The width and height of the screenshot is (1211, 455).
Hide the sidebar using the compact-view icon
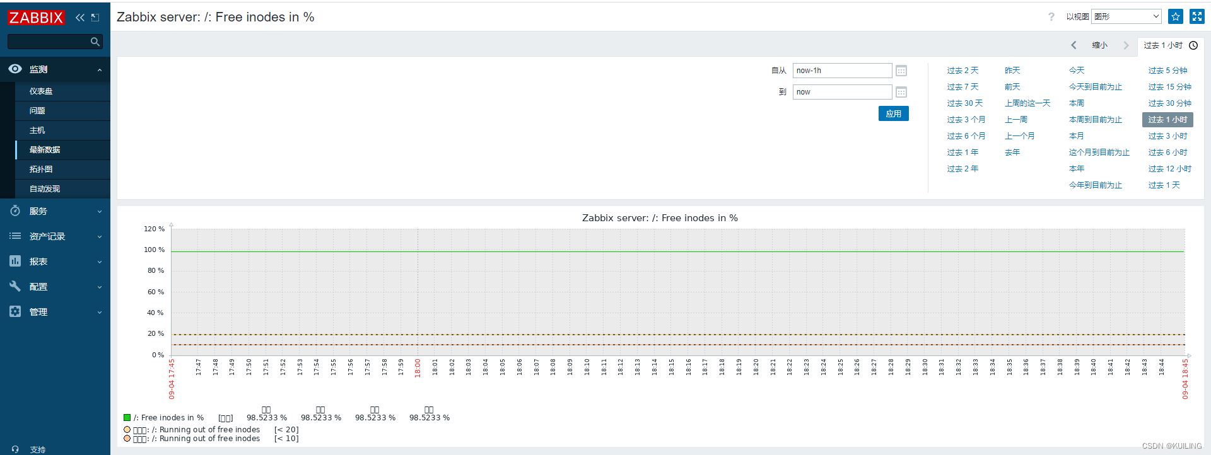pyautogui.click(x=95, y=18)
